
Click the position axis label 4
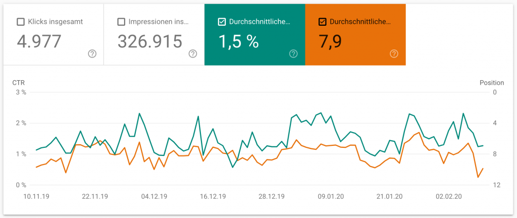(495, 123)
